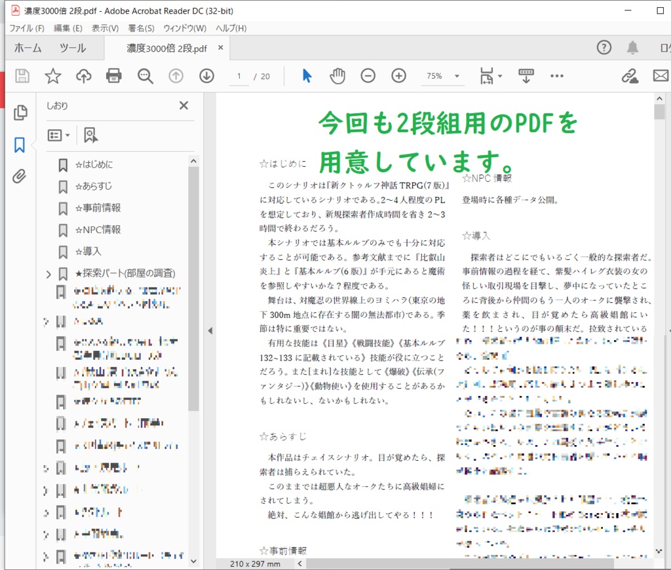Print the document
Viewport: 671px width, 570px height.
pyautogui.click(x=114, y=76)
